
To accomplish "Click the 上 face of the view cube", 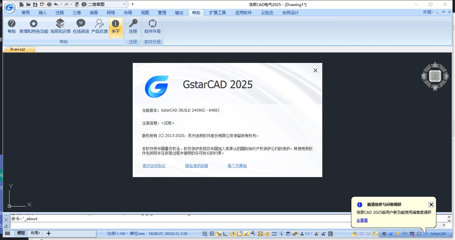I will 435,76.
